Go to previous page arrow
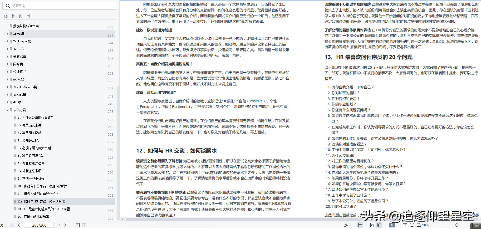The height and width of the screenshot is (229, 481). [x=19, y=225]
